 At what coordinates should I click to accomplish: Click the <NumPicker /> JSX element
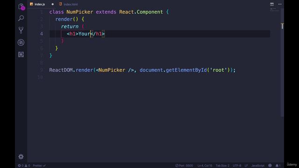[115, 70]
